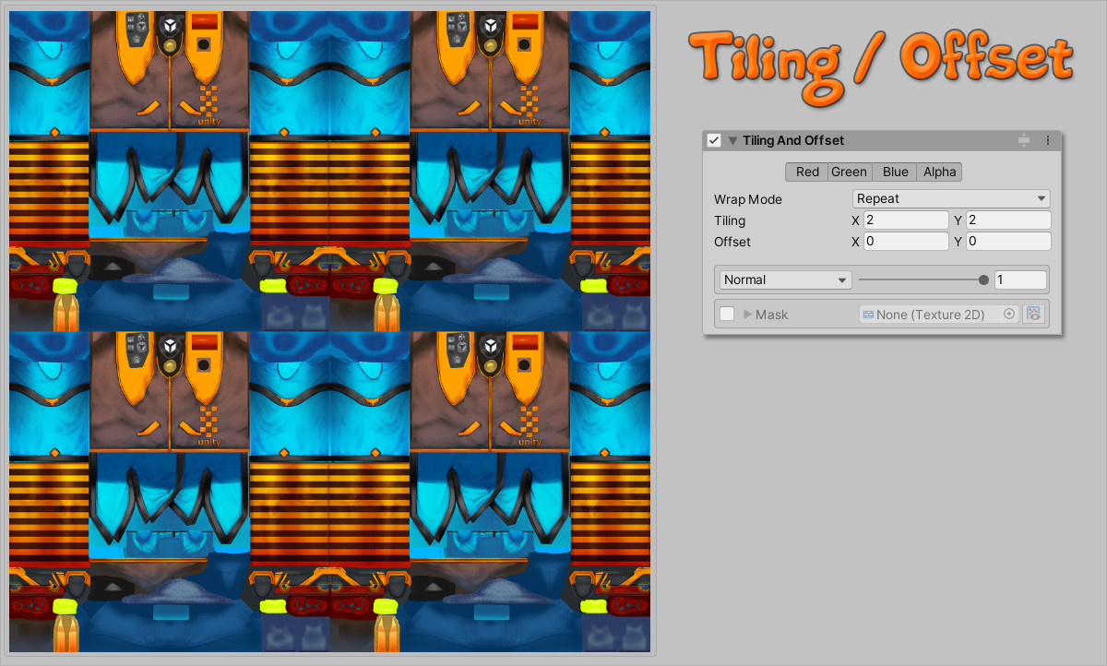Click the Tiling And Offset header title

point(793,140)
